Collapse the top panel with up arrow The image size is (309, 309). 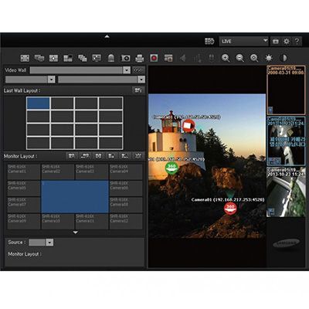[107, 36]
